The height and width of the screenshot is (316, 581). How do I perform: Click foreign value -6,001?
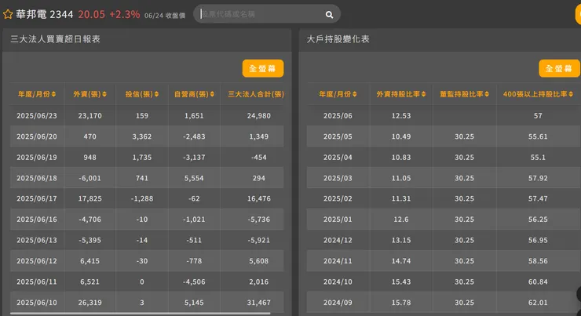(90, 178)
